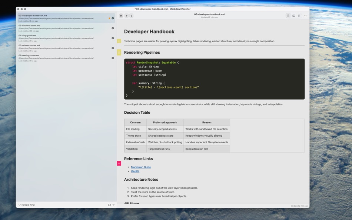The image size is (352, 220).
Task: Open the Markdown Guide link
Action: [x=141, y=167]
